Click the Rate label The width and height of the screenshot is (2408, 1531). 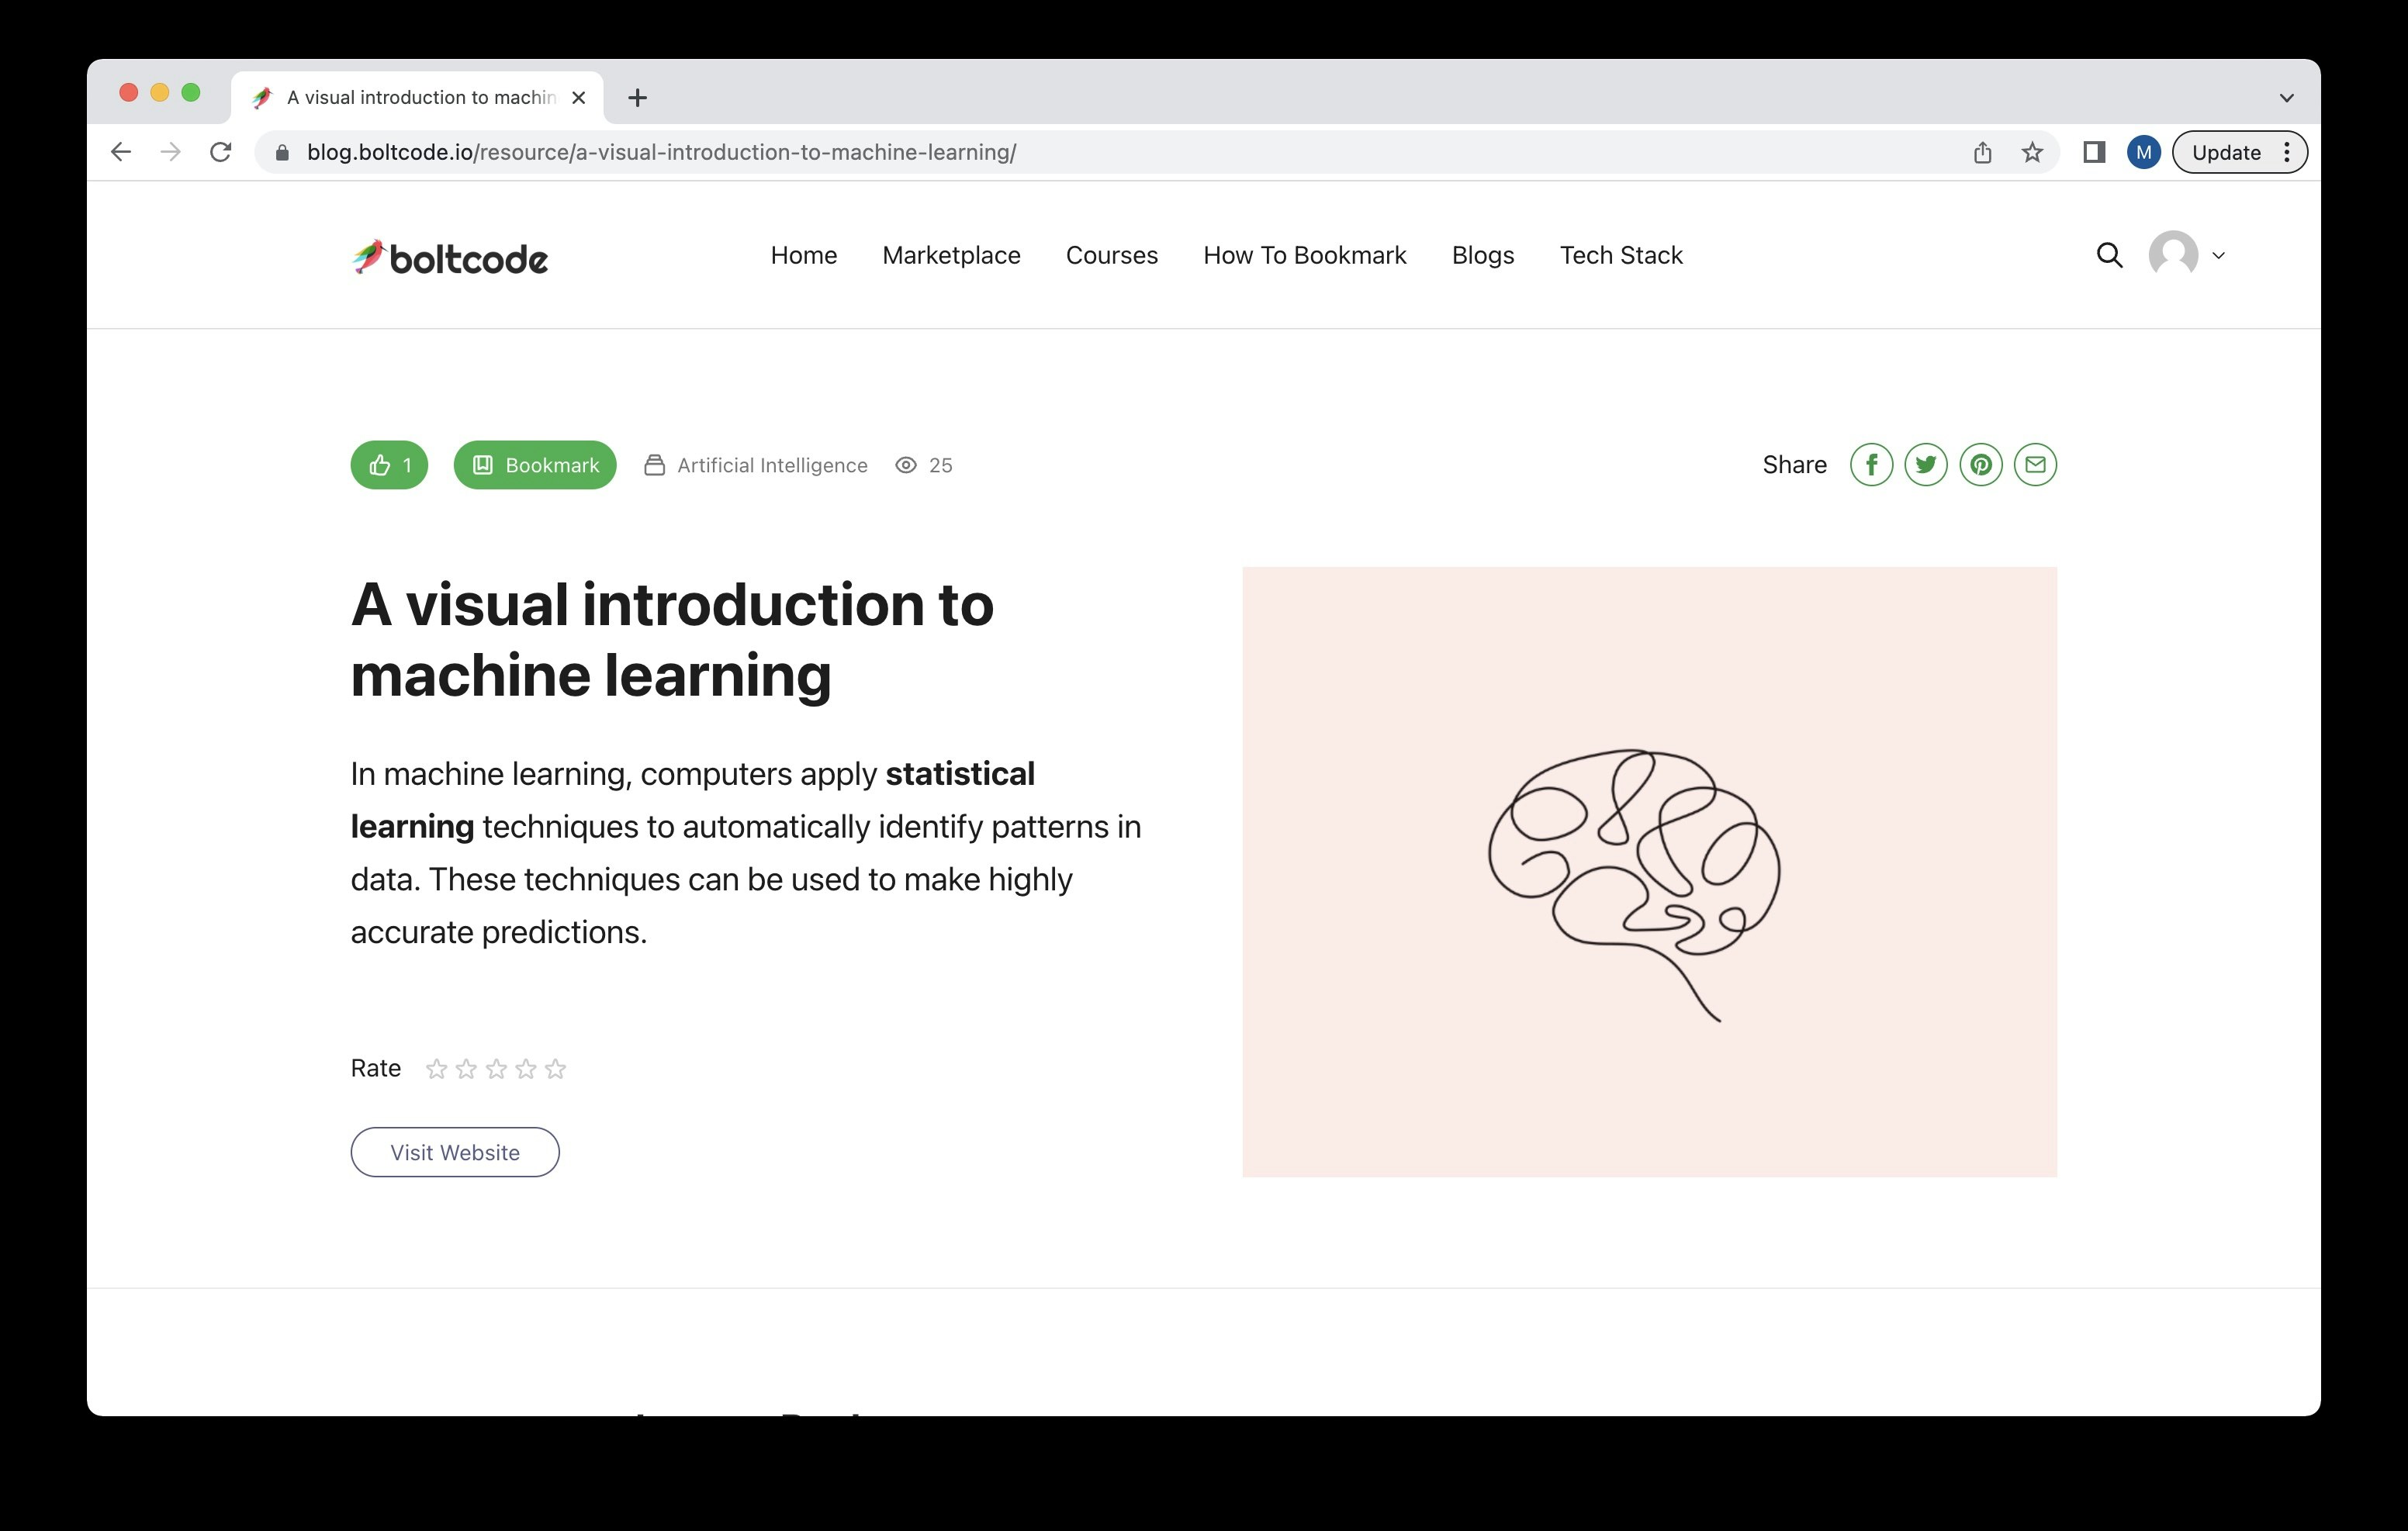point(375,1068)
